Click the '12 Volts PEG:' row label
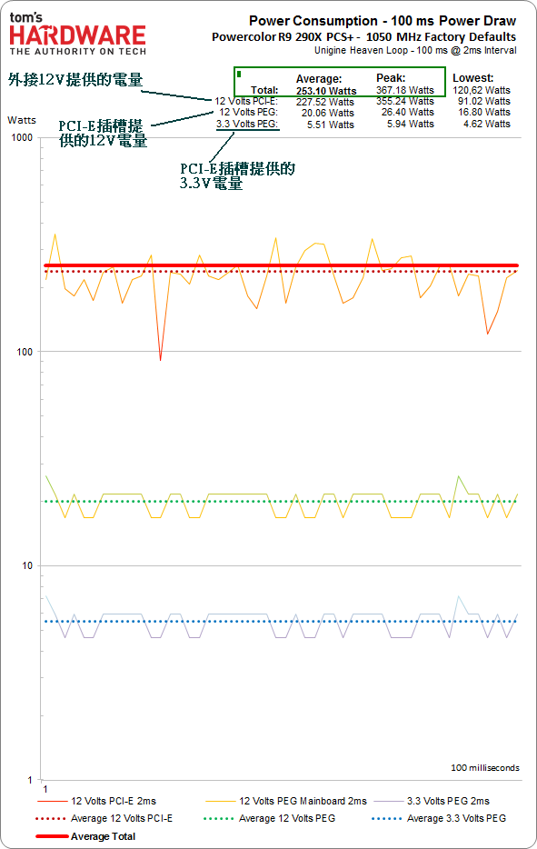537x849 pixels. [248, 112]
